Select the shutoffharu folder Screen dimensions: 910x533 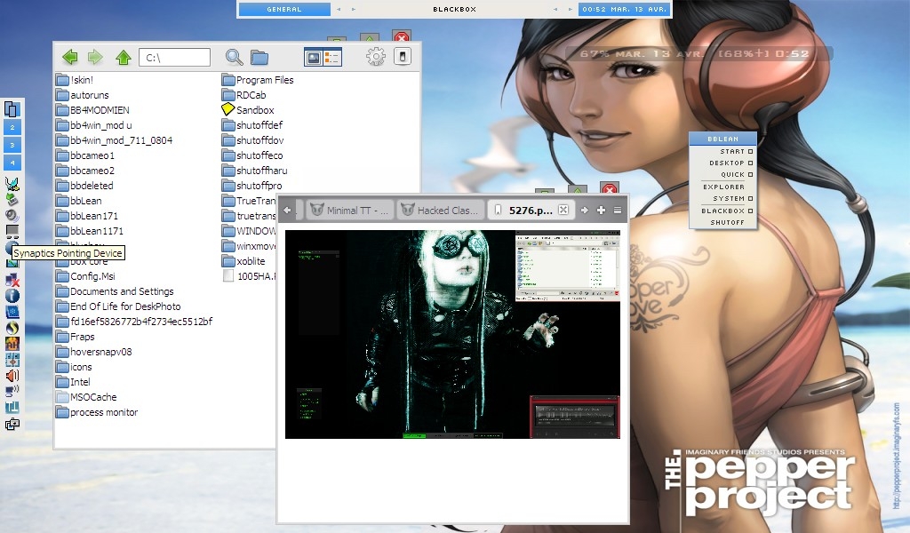coord(255,171)
